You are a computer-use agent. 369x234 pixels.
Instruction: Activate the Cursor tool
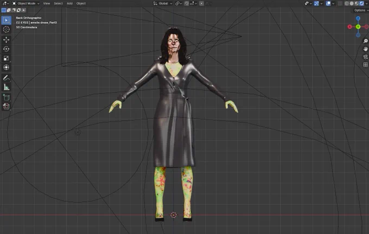point(6,29)
